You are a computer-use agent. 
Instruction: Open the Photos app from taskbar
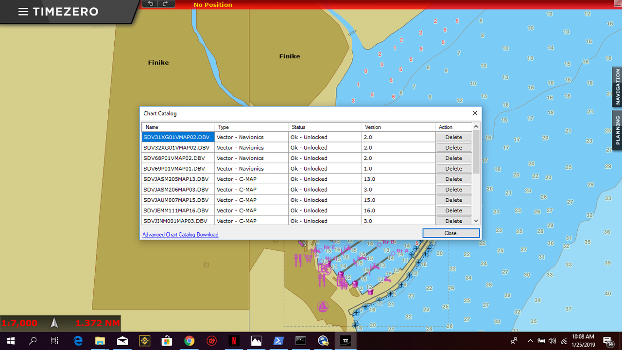click(x=256, y=341)
